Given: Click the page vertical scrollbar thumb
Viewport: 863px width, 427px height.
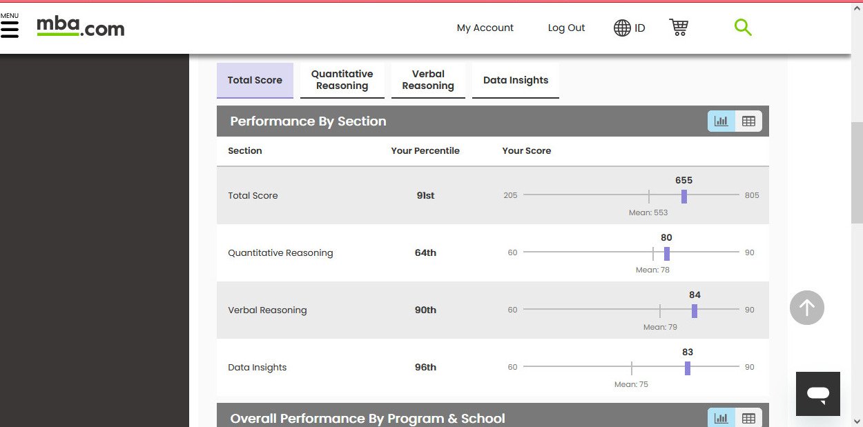Looking at the screenshot, I should [857, 172].
